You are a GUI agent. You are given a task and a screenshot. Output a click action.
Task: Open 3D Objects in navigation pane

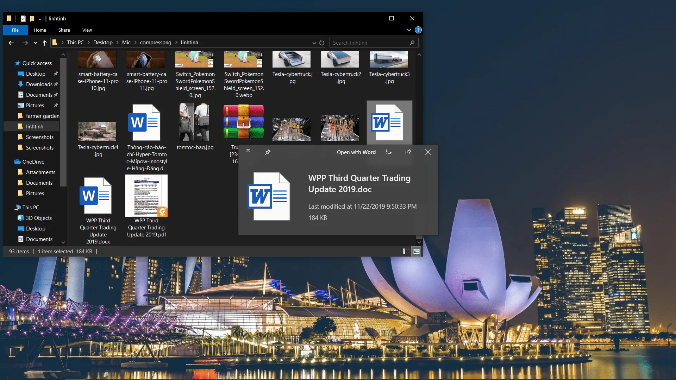pos(39,218)
